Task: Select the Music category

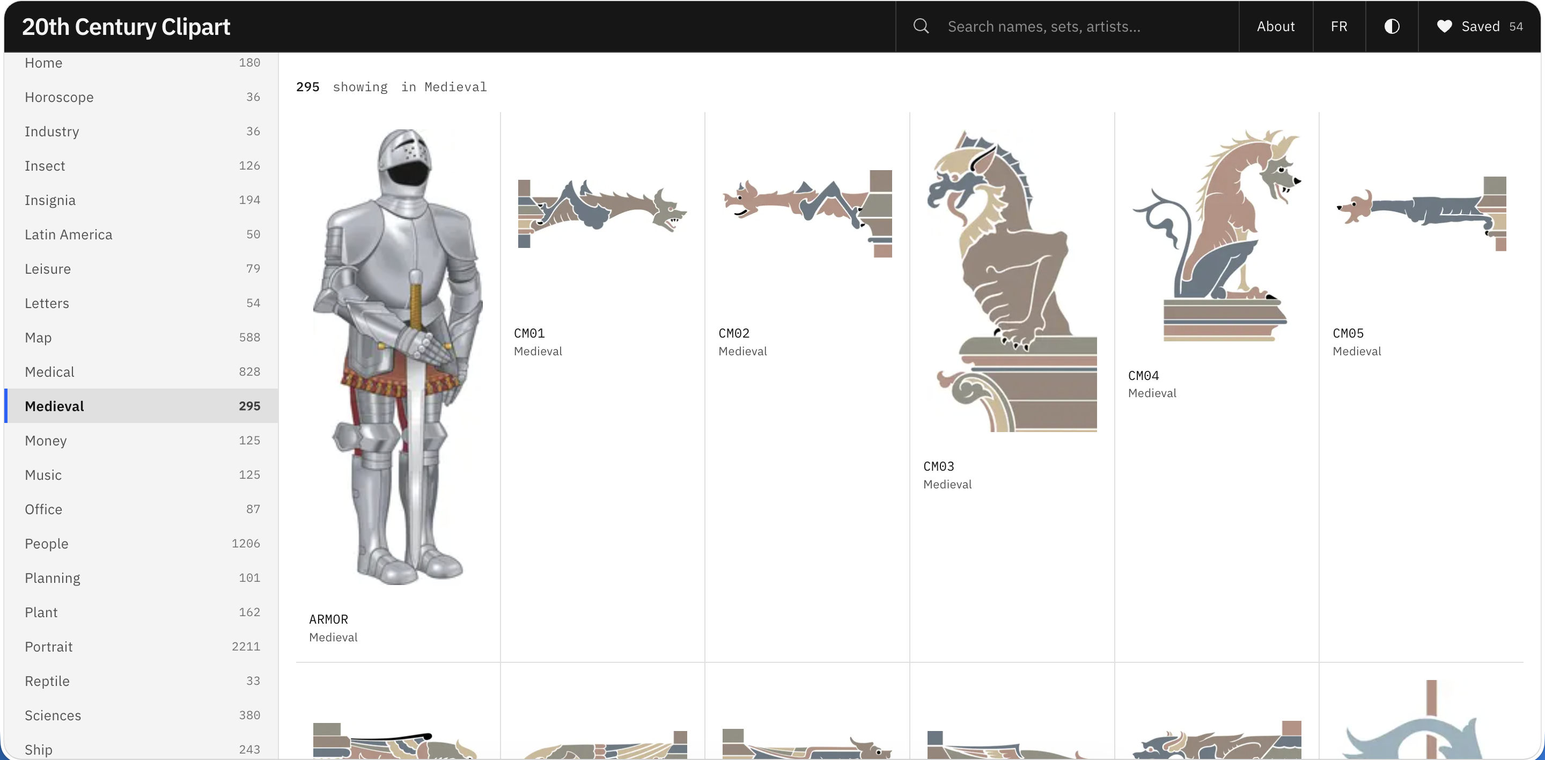Action: pyautogui.click(x=142, y=475)
